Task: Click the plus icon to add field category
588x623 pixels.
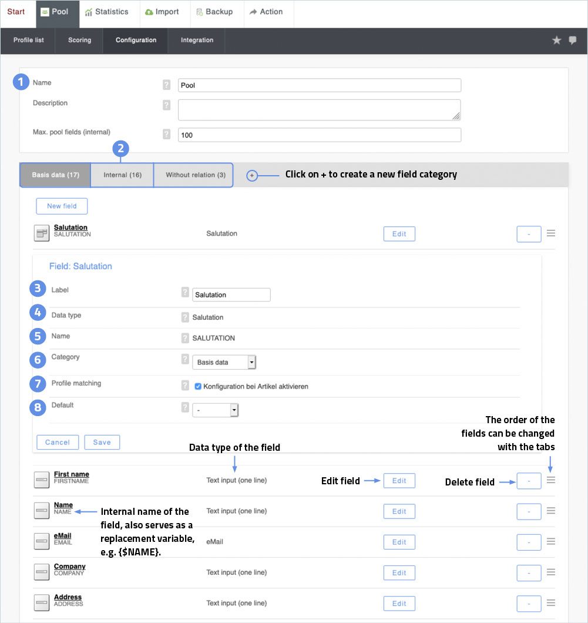Action: point(252,175)
